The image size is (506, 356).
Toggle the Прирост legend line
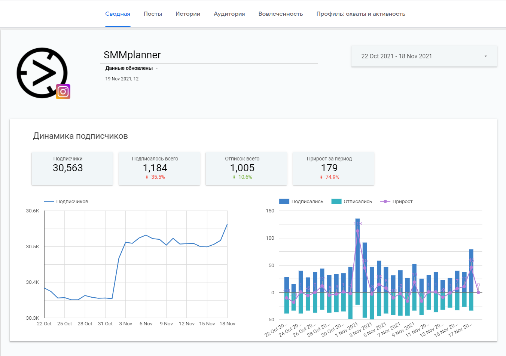pyautogui.click(x=396, y=202)
